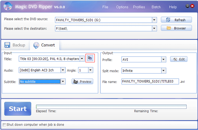Screen dimensions: 198x130
Task: Click the title copy icon beside the Title dropdown
Action: click(90, 58)
